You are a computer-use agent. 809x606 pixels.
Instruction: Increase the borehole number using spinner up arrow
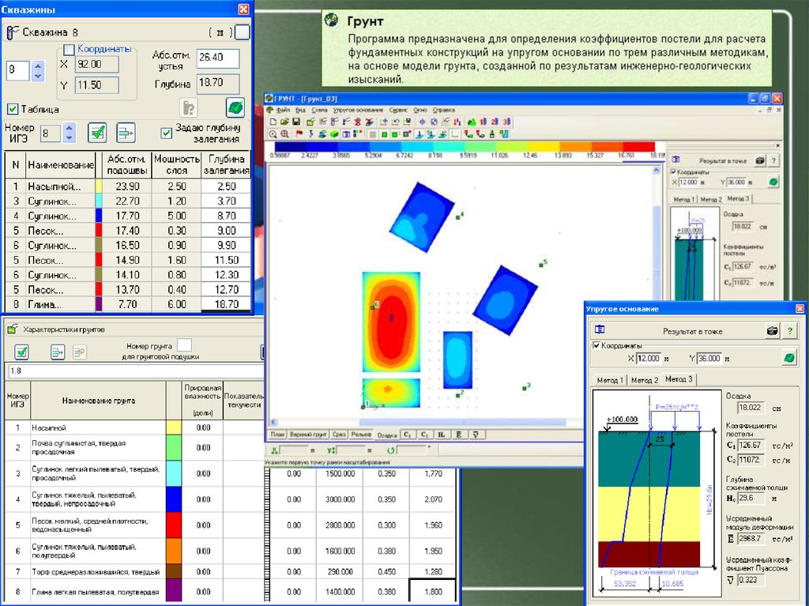click(39, 66)
